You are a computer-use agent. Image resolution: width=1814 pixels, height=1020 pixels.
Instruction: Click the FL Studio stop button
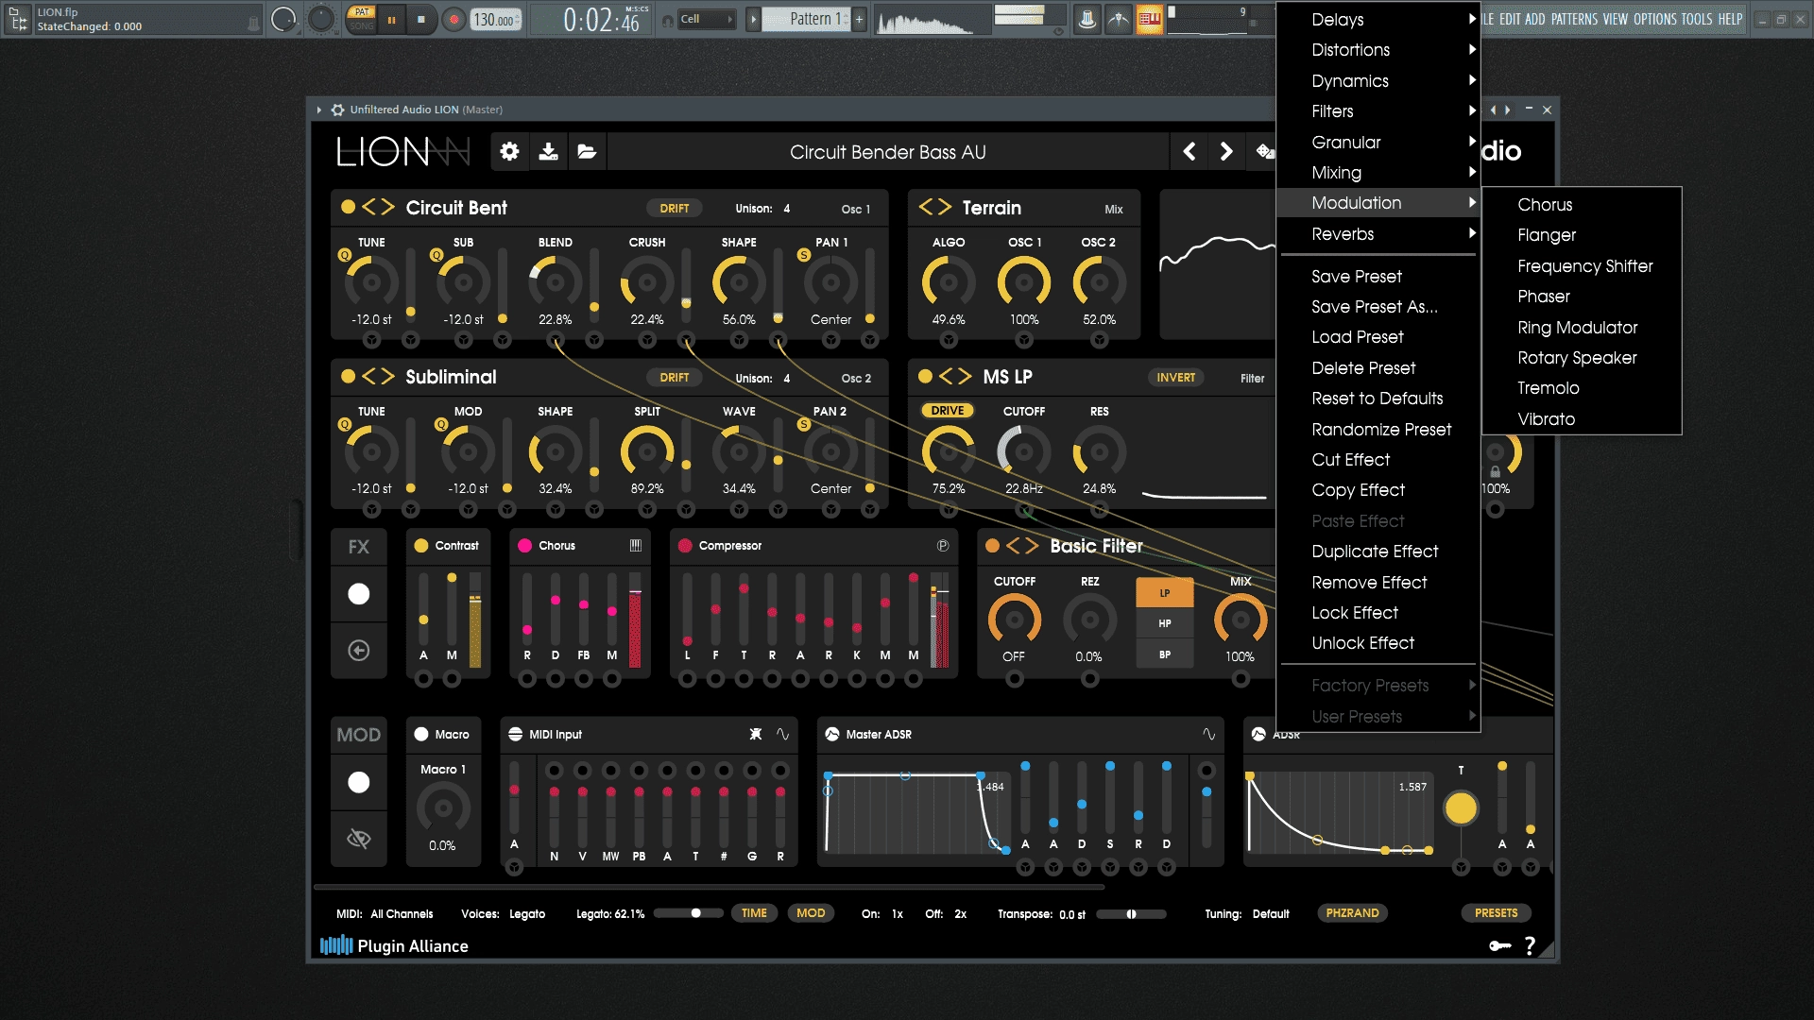[421, 19]
